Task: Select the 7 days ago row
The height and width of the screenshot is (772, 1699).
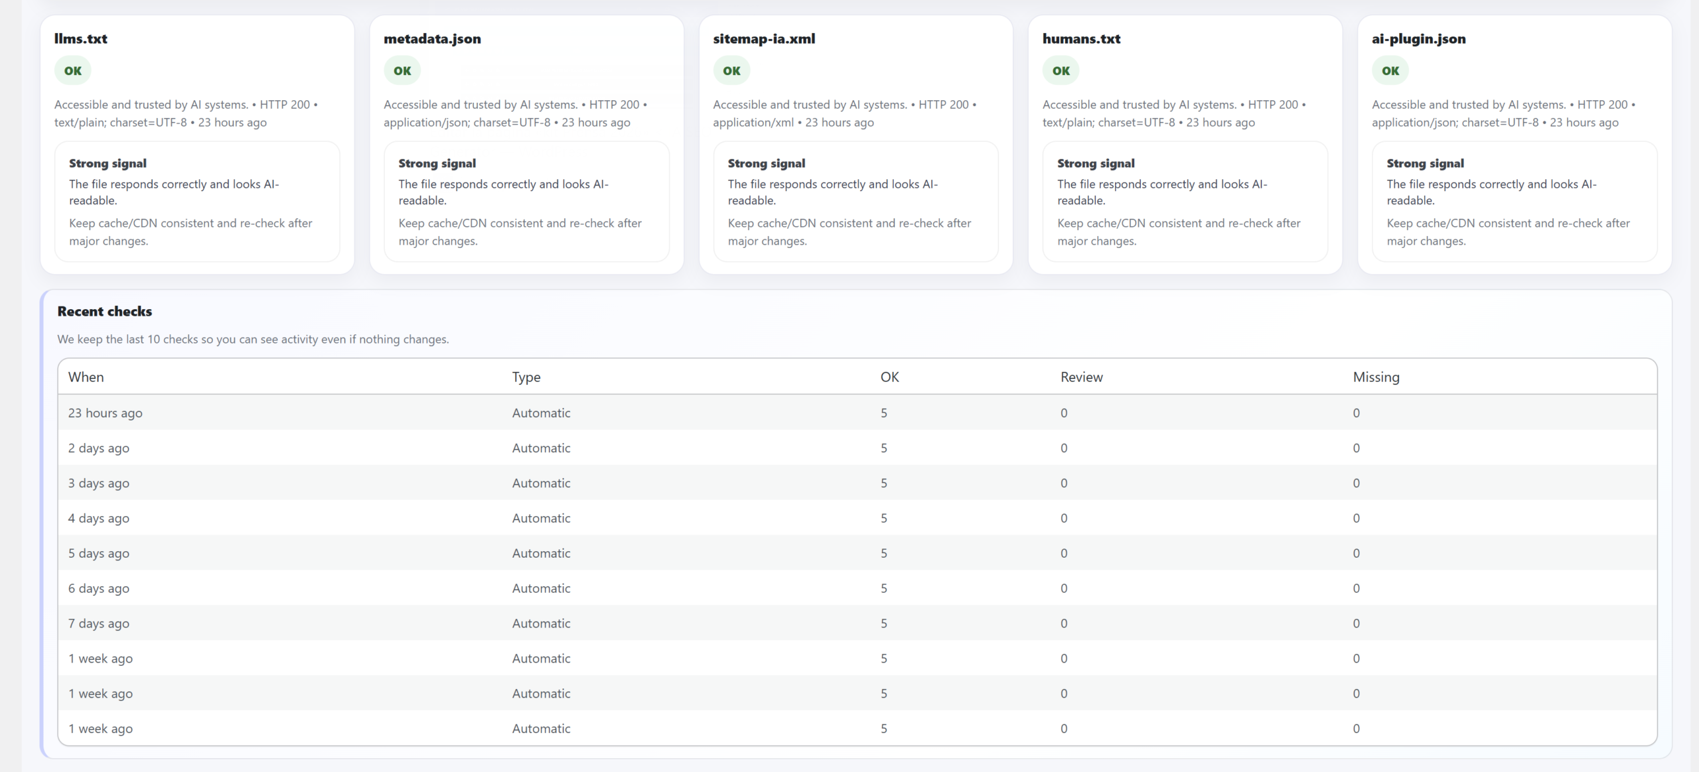Action: [857, 623]
